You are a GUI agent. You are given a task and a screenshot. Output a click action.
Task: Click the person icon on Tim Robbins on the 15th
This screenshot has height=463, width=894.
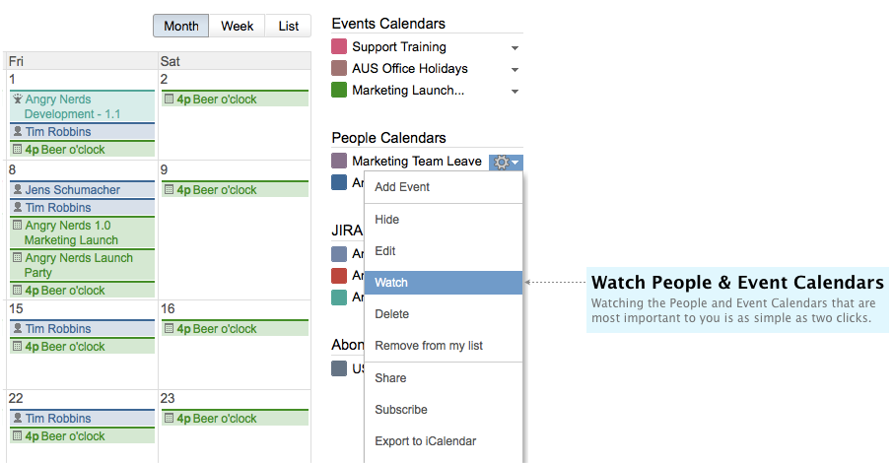[x=17, y=329]
